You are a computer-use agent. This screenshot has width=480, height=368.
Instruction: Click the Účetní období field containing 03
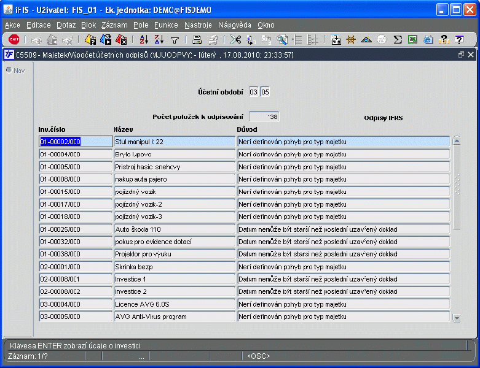click(x=253, y=92)
